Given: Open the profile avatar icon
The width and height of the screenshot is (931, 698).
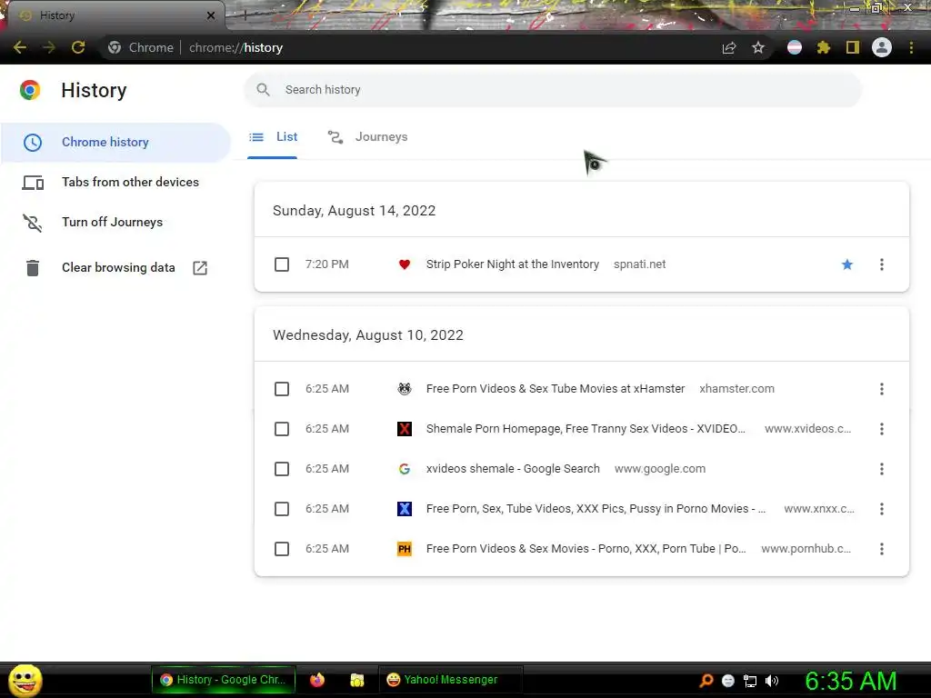Looking at the screenshot, I should [882, 47].
